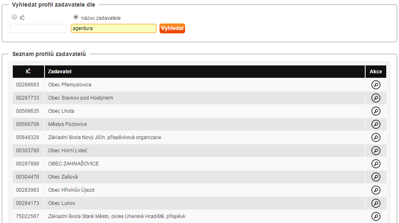Select the IČ radio button

click(x=14, y=17)
